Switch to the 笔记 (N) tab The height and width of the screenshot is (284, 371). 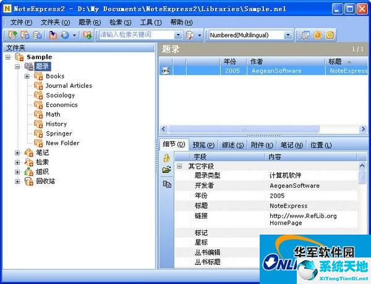[x=291, y=145]
